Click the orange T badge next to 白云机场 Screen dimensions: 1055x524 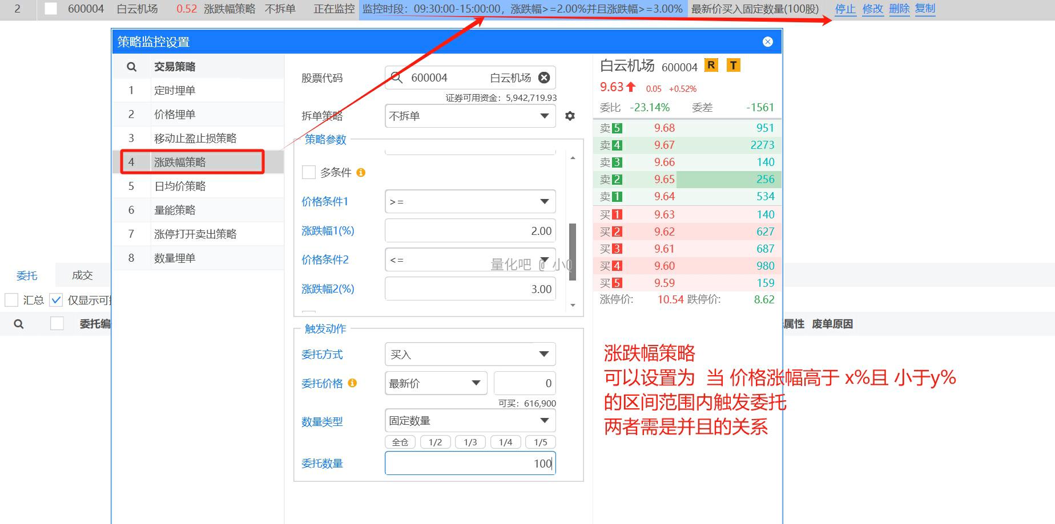(x=733, y=65)
